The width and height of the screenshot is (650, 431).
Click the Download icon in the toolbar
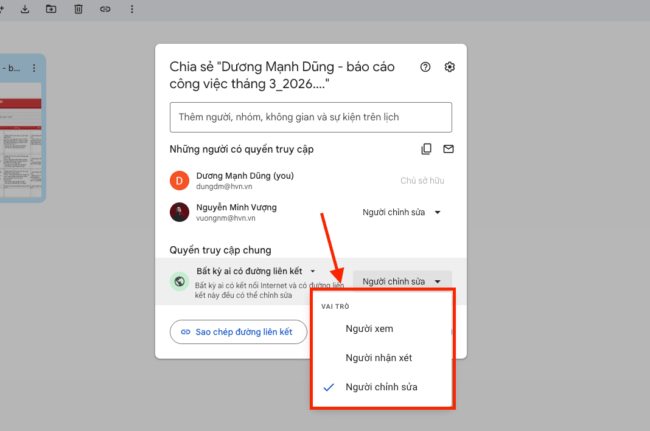coord(24,9)
